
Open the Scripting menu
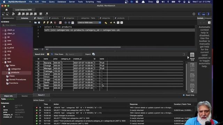point(90,2)
